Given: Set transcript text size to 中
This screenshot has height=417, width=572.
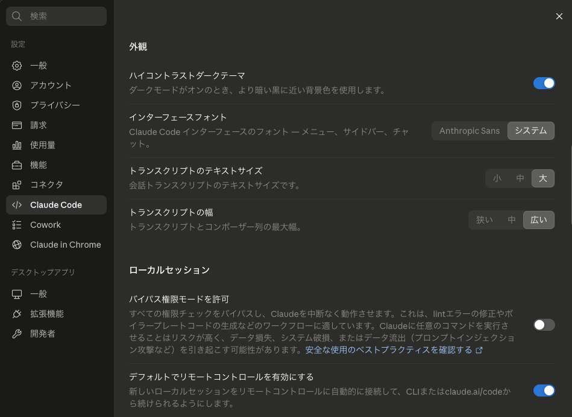Looking at the screenshot, I should pyautogui.click(x=520, y=178).
